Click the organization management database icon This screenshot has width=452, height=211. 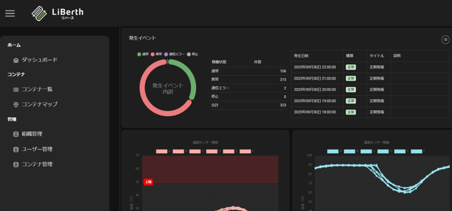[x=16, y=134]
